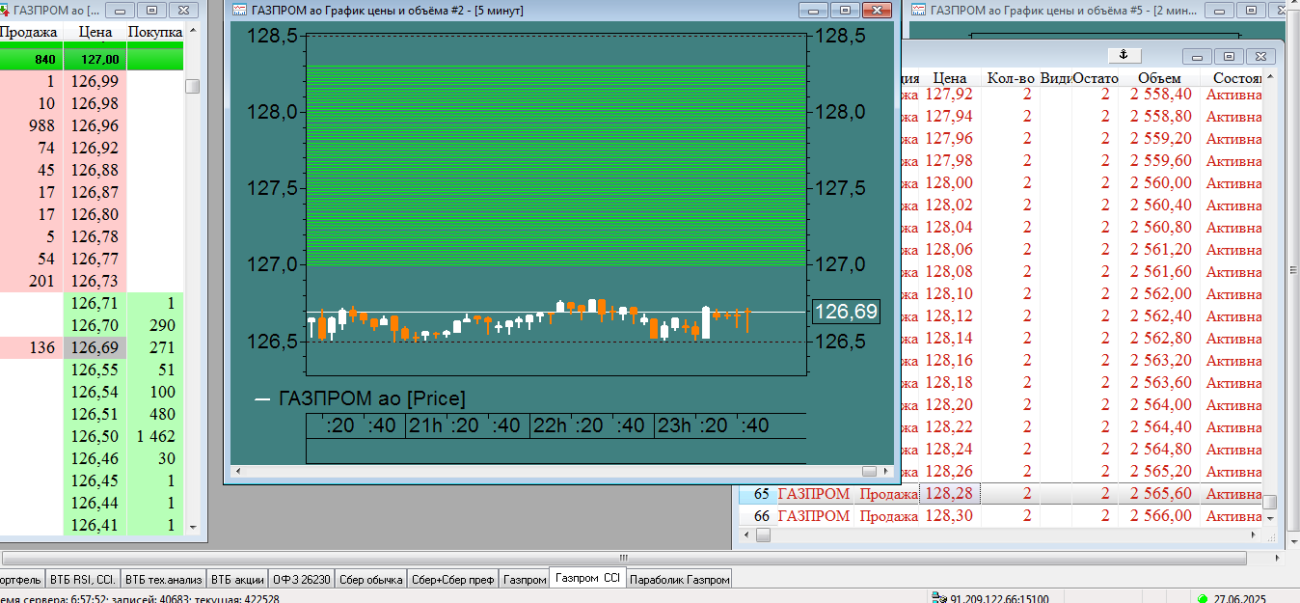1300x603 pixels.
Task: Select order row 65 at price 128,28
Action: (1001, 493)
